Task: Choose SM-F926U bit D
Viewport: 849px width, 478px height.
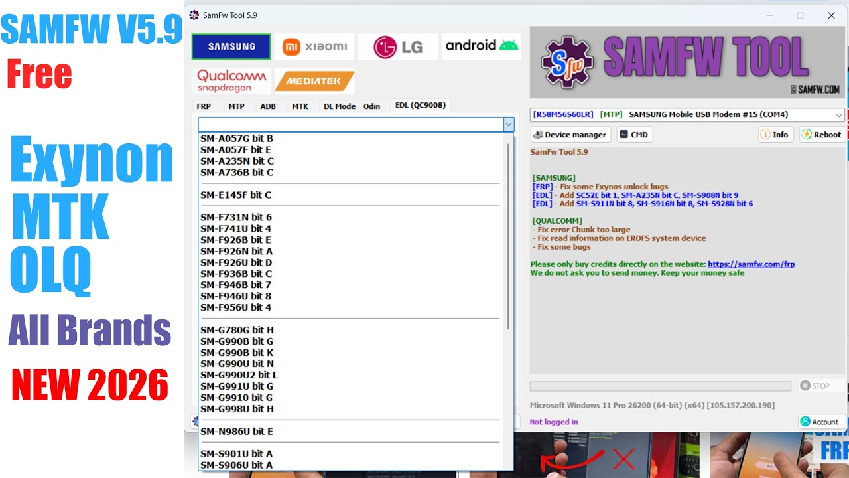Action: point(236,263)
